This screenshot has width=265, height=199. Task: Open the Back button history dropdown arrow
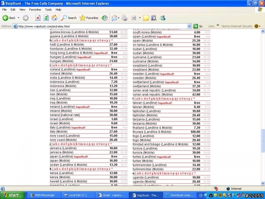click(18, 18)
